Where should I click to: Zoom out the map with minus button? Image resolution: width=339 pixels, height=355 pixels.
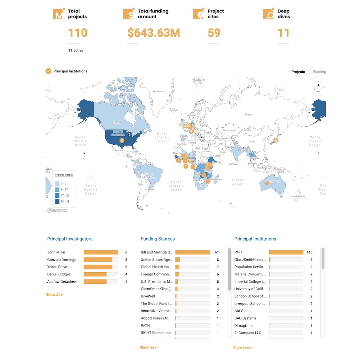click(318, 92)
